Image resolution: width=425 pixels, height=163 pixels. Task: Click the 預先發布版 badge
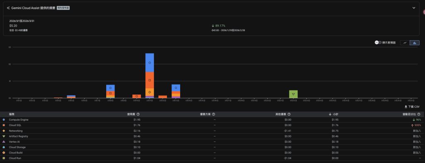[64, 8]
